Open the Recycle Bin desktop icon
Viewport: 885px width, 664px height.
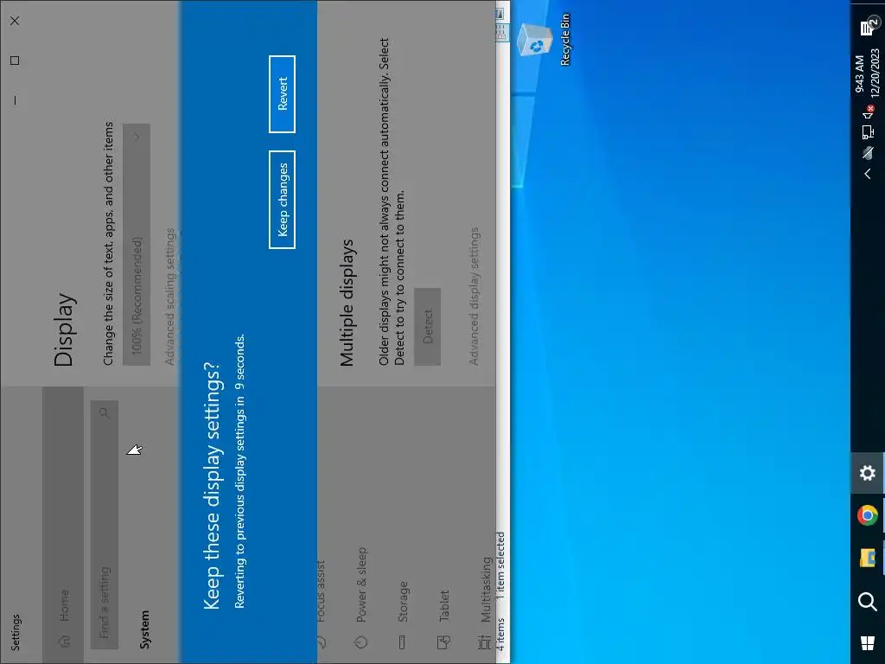pyautogui.click(x=544, y=41)
